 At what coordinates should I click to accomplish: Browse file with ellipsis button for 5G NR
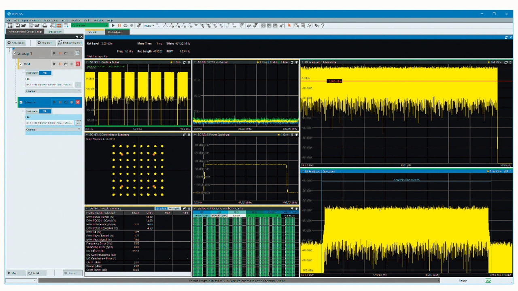(78, 85)
